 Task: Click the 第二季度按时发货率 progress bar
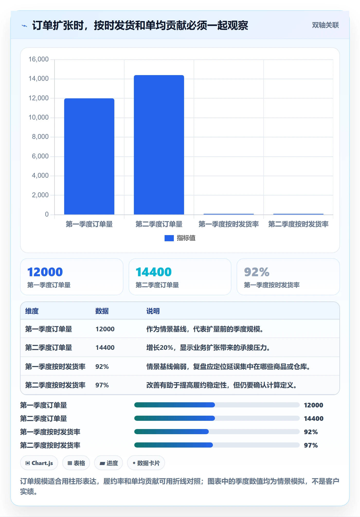click(217, 445)
